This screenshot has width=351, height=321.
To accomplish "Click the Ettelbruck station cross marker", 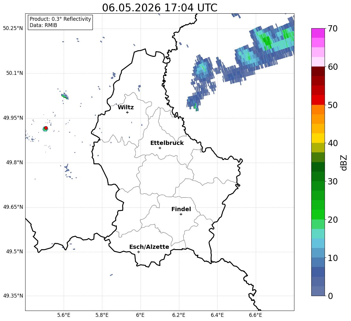I will [160, 148].
